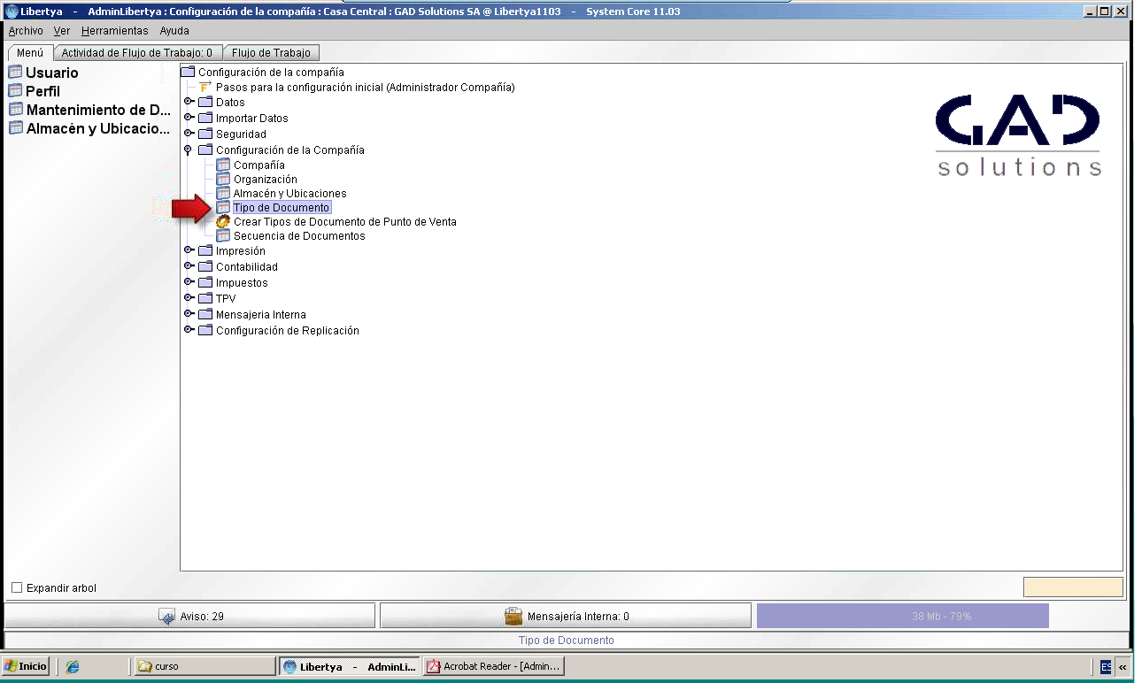Open the Ayuda menu
The image size is (1142, 683).
click(174, 30)
